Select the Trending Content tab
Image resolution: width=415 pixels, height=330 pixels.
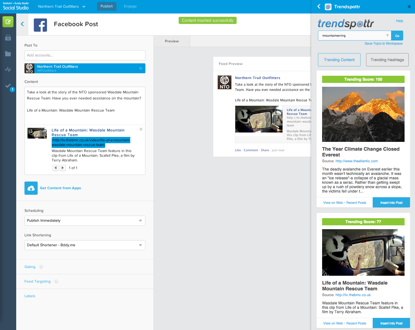click(339, 60)
